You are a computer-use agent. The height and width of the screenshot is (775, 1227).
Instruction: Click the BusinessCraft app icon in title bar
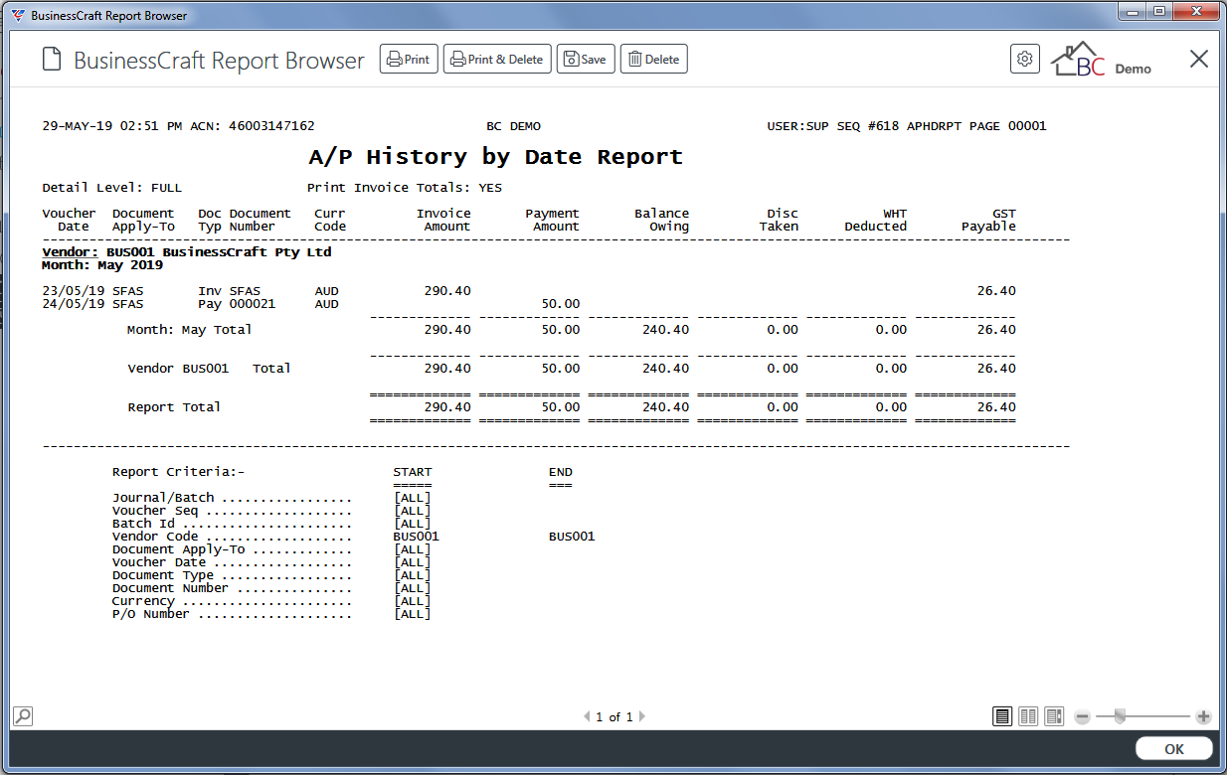(18, 15)
